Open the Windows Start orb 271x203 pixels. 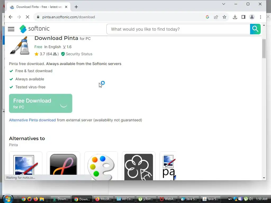click(x=8, y=199)
